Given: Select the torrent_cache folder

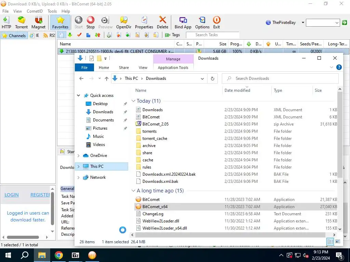Looking at the screenshot, I should click(x=155, y=139).
